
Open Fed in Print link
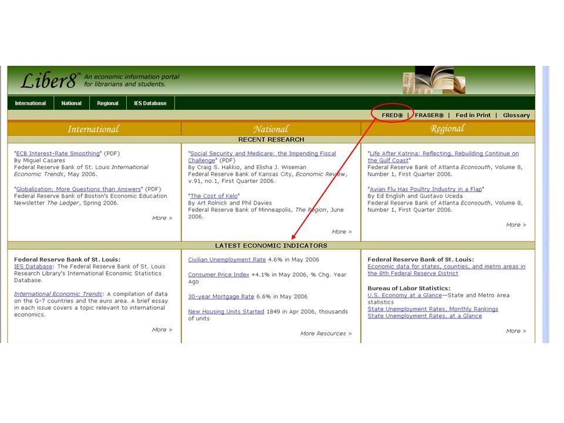[x=473, y=115]
